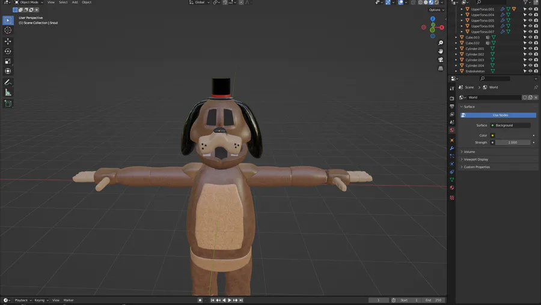The height and width of the screenshot is (305, 541).
Task: Disable rendering for Cube.032 camera icon
Action: click(x=536, y=43)
